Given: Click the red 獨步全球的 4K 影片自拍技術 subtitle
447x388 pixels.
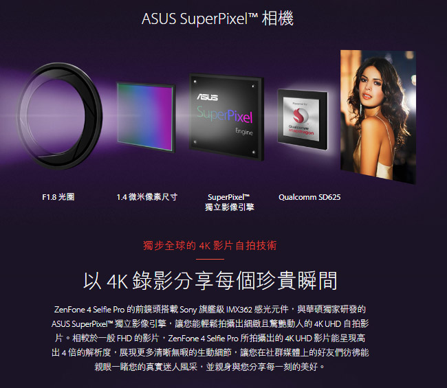Looking at the screenshot, I should coord(210,245).
